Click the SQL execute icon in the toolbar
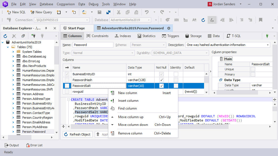 click(x=212, y=20)
